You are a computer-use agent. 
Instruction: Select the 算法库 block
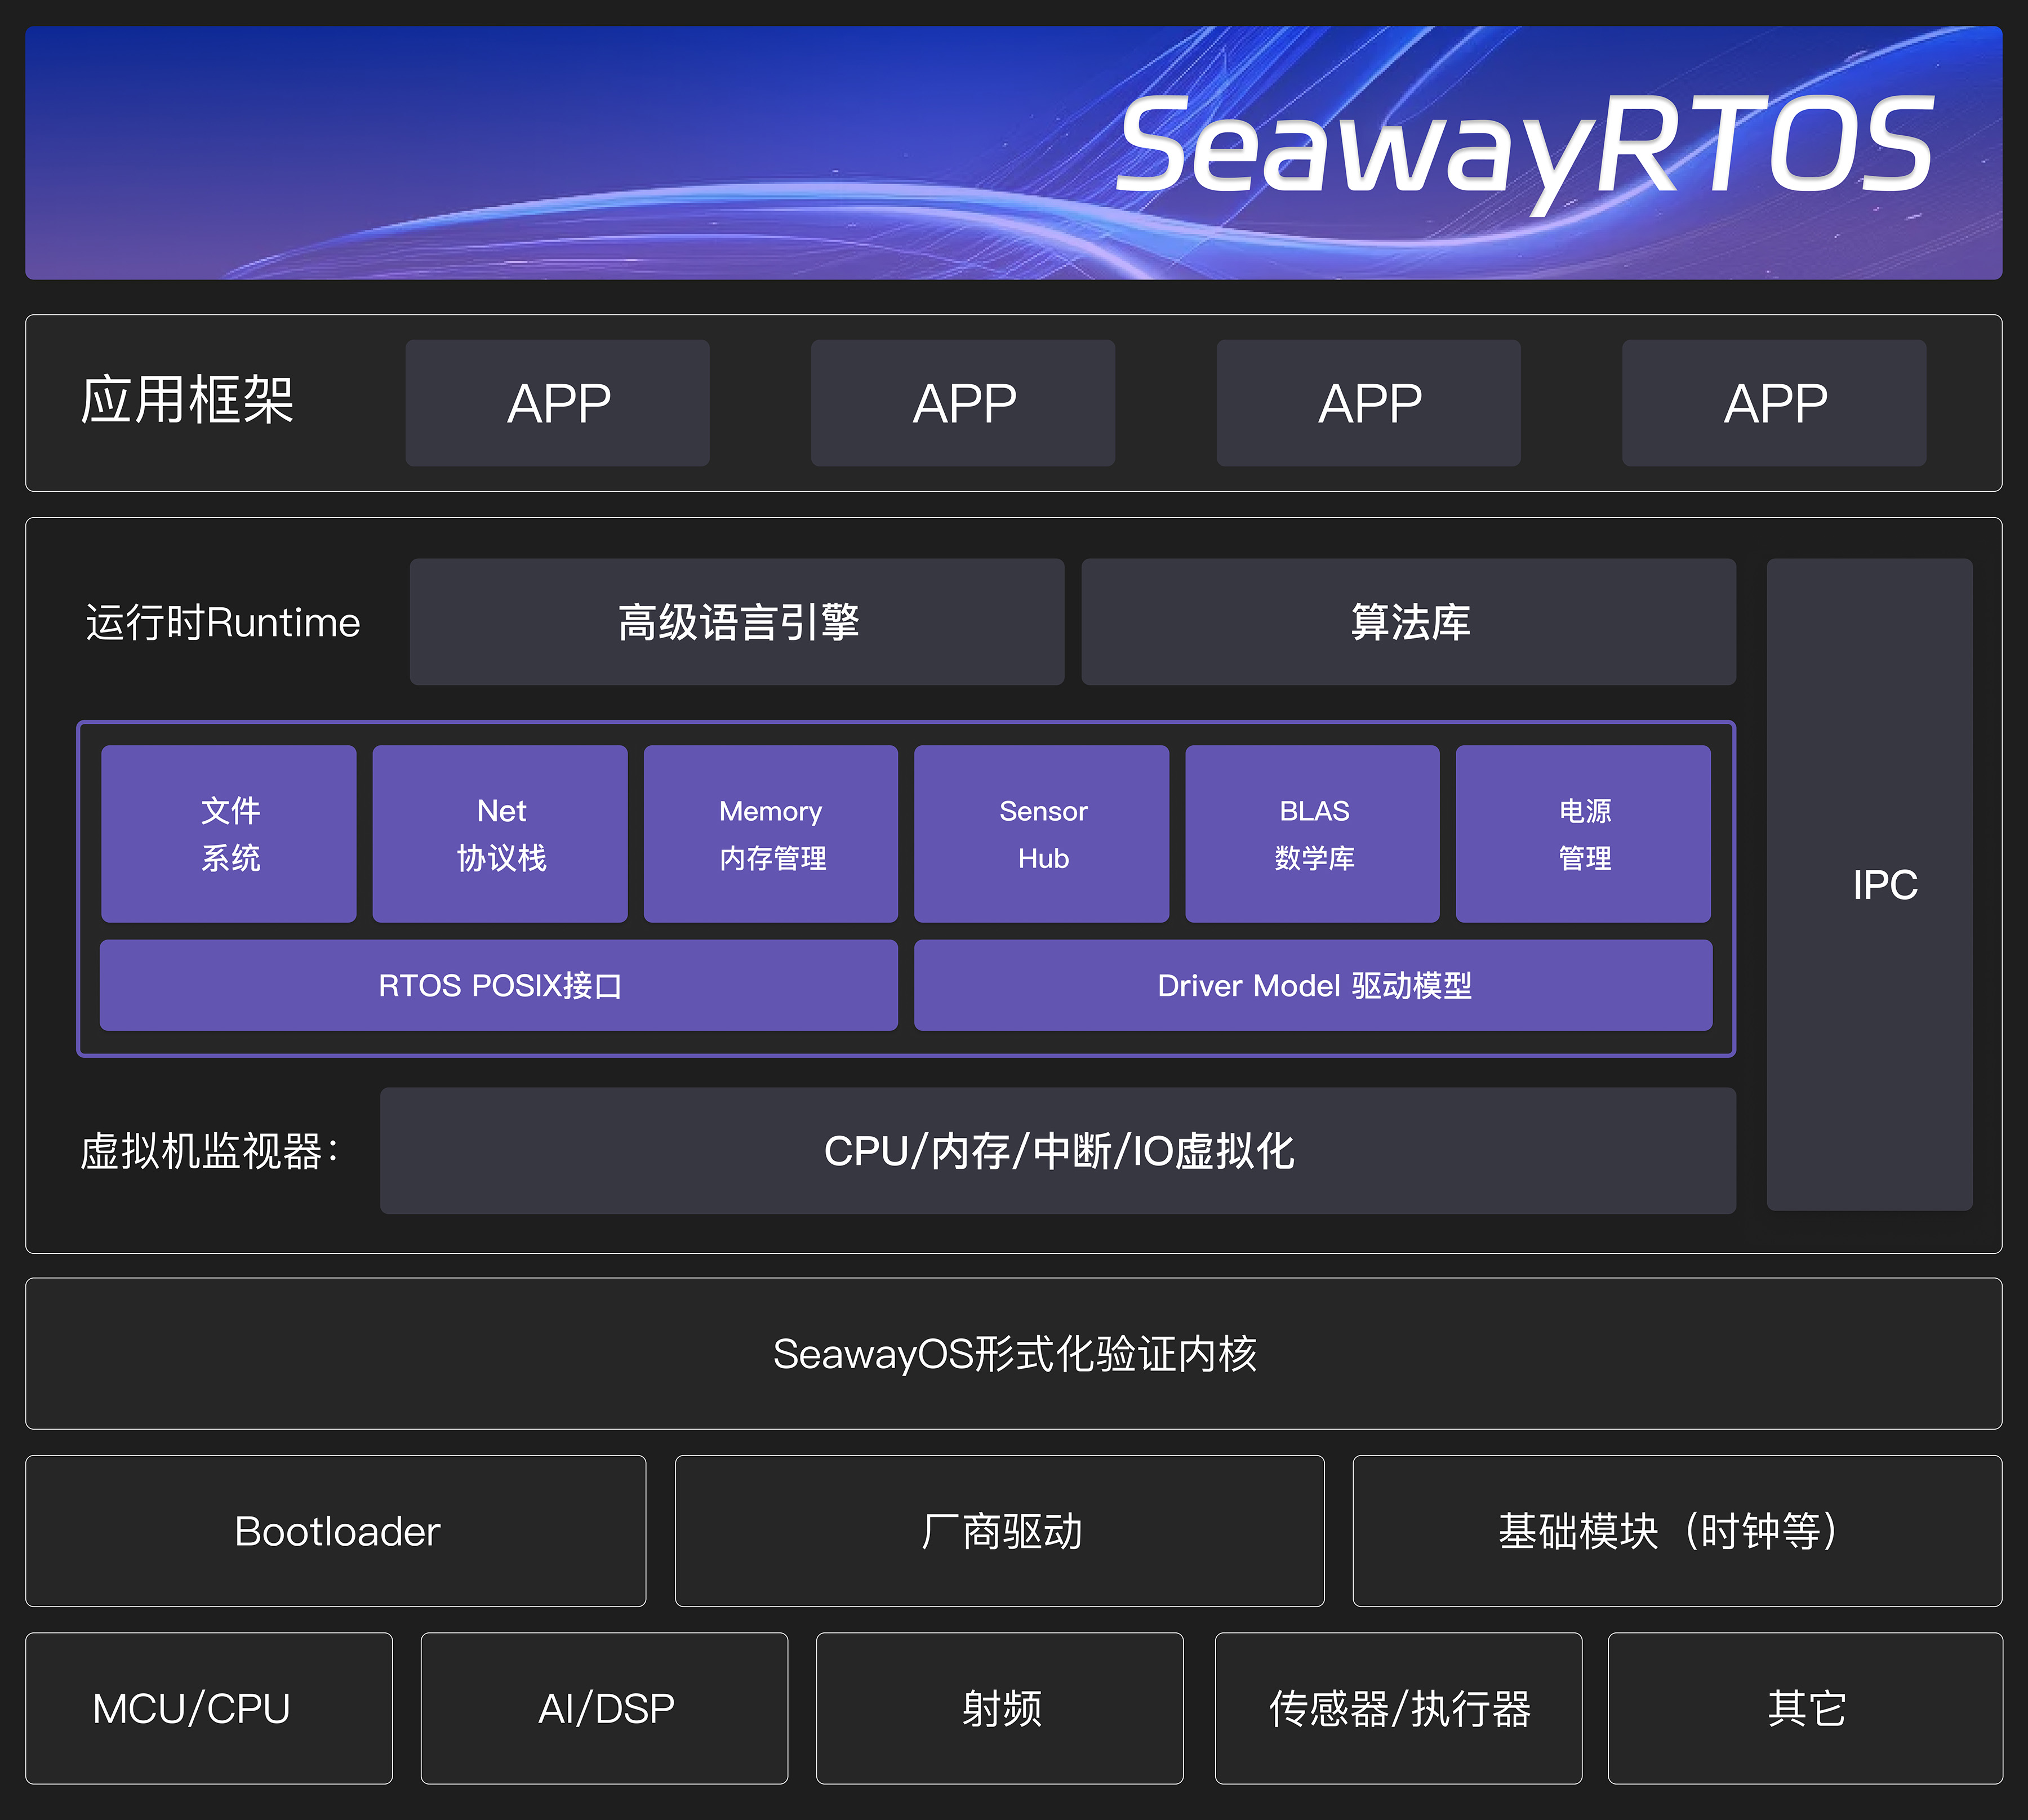pos(1409,622)
